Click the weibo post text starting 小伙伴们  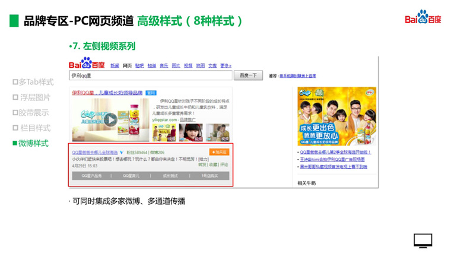[140, 159]
